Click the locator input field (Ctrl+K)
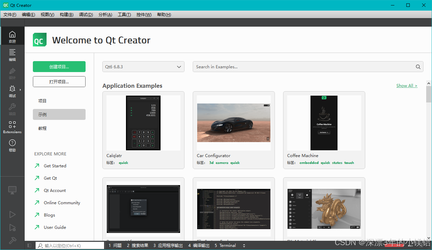The width and height of the screenshot is (432, 250). coord(70,246)
